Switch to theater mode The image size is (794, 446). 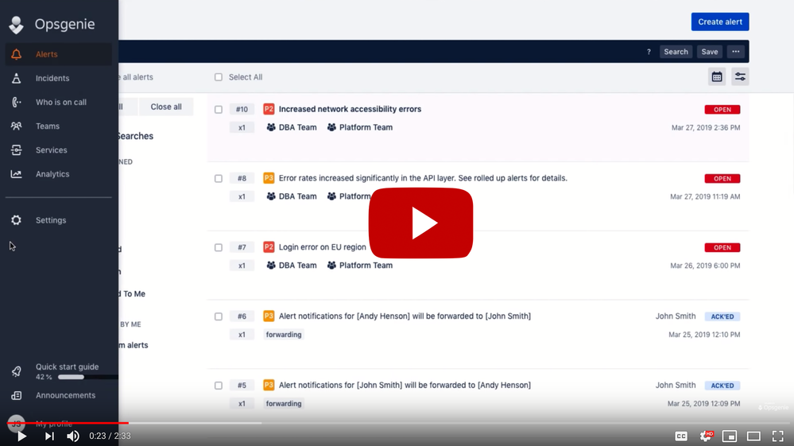pos(753,436)
